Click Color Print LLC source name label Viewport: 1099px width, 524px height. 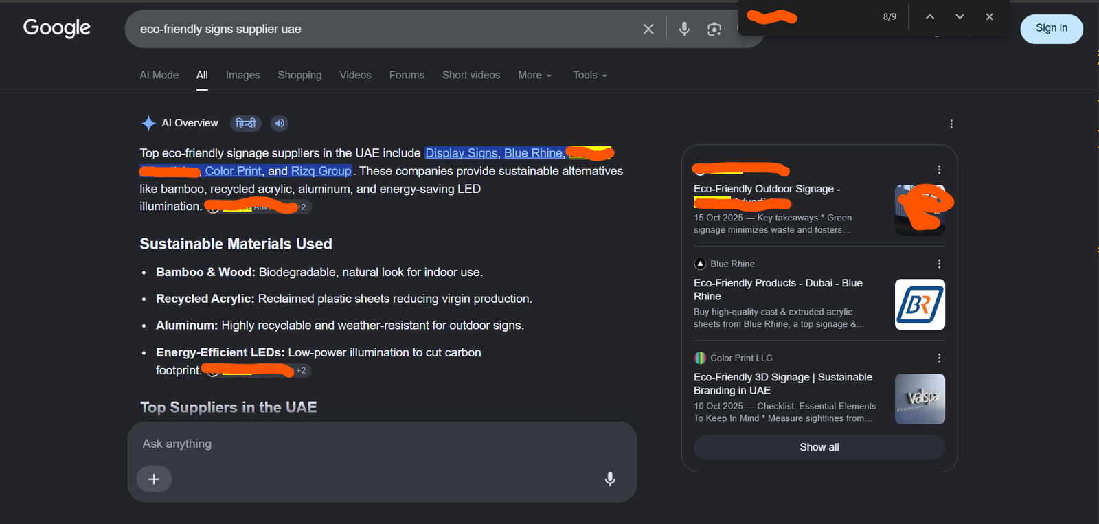point(741,358)
